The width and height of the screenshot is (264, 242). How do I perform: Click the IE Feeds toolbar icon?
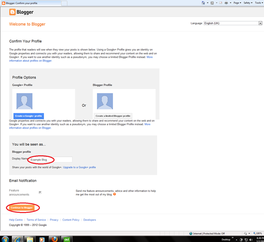(x=212, y=3)
